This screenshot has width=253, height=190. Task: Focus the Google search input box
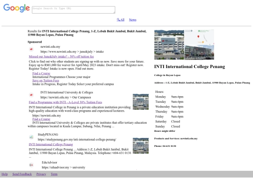(74, 10)
